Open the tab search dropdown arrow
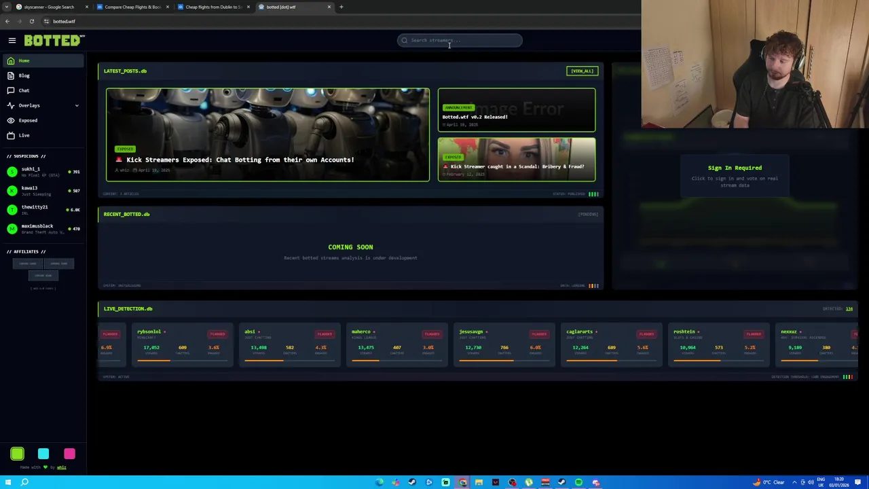Screen dimensions: 869x489 click(7, 7)
